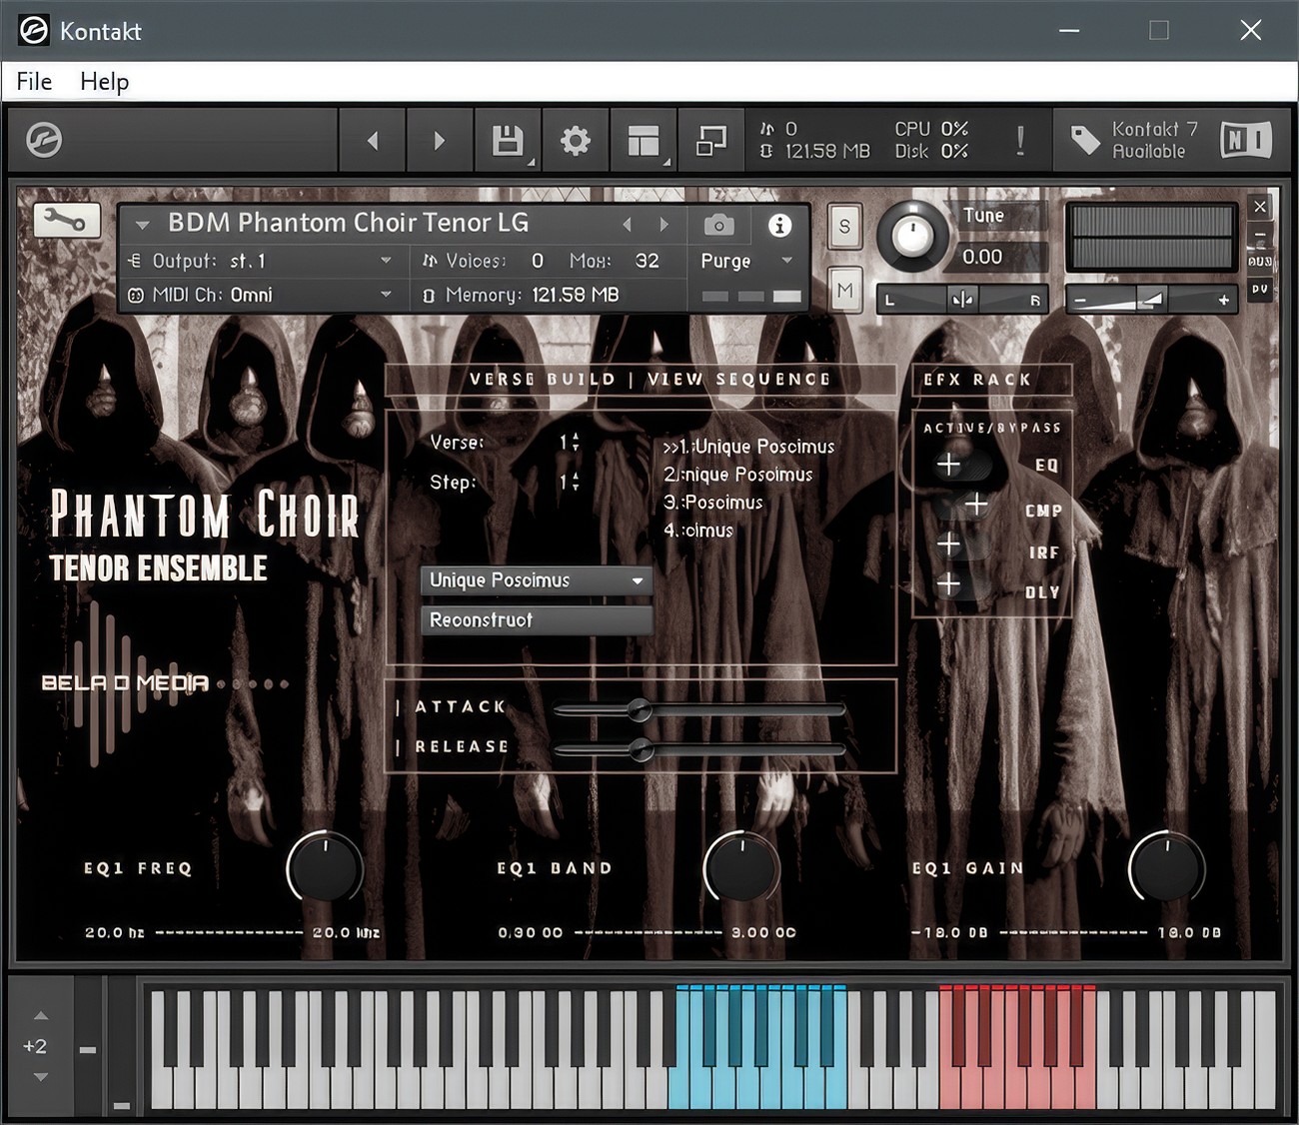This screenshot has width=1299, height=1125.
Task: Decrease volume with the minus icon
Action: (1080, 300)
